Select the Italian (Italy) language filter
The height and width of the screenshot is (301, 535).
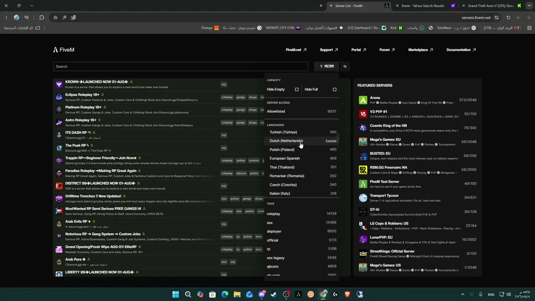pyautogui.click(x=302, y=194)
